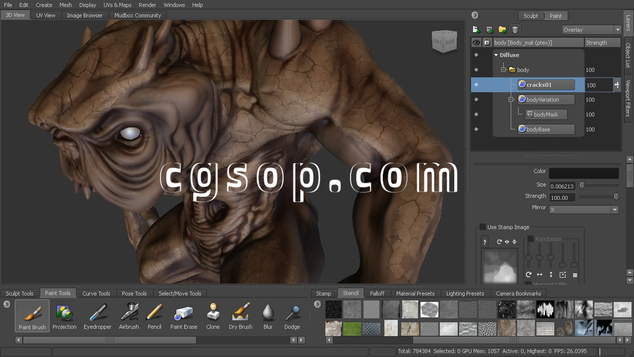634x357 pixels.
Task: Enable the Use Stamp Image checkbox
Action: point(482,227)
